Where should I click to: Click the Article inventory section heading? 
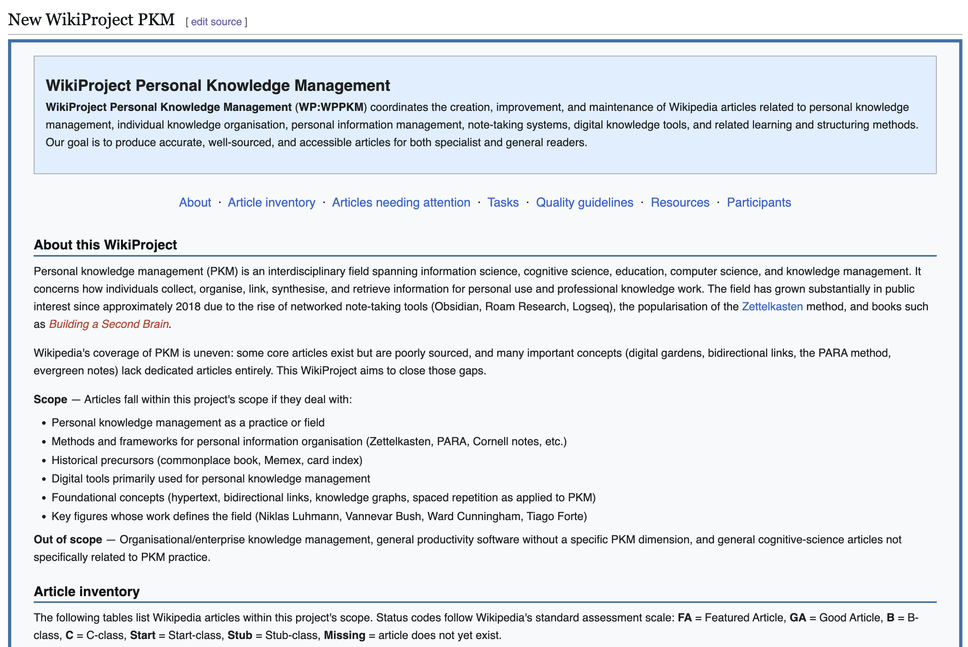coord(87,591)
